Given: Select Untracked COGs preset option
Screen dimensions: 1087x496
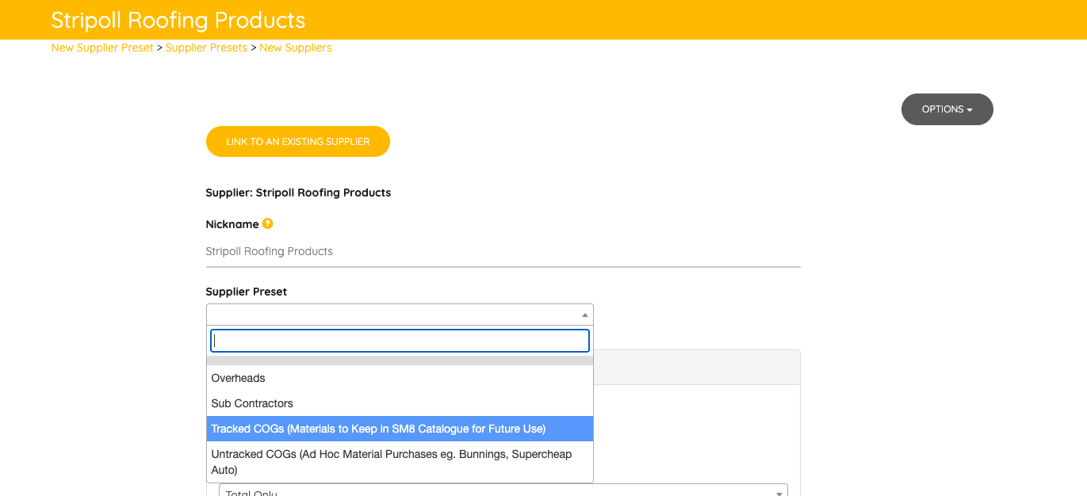Looking at the screenshot, I should coord(400,462).
